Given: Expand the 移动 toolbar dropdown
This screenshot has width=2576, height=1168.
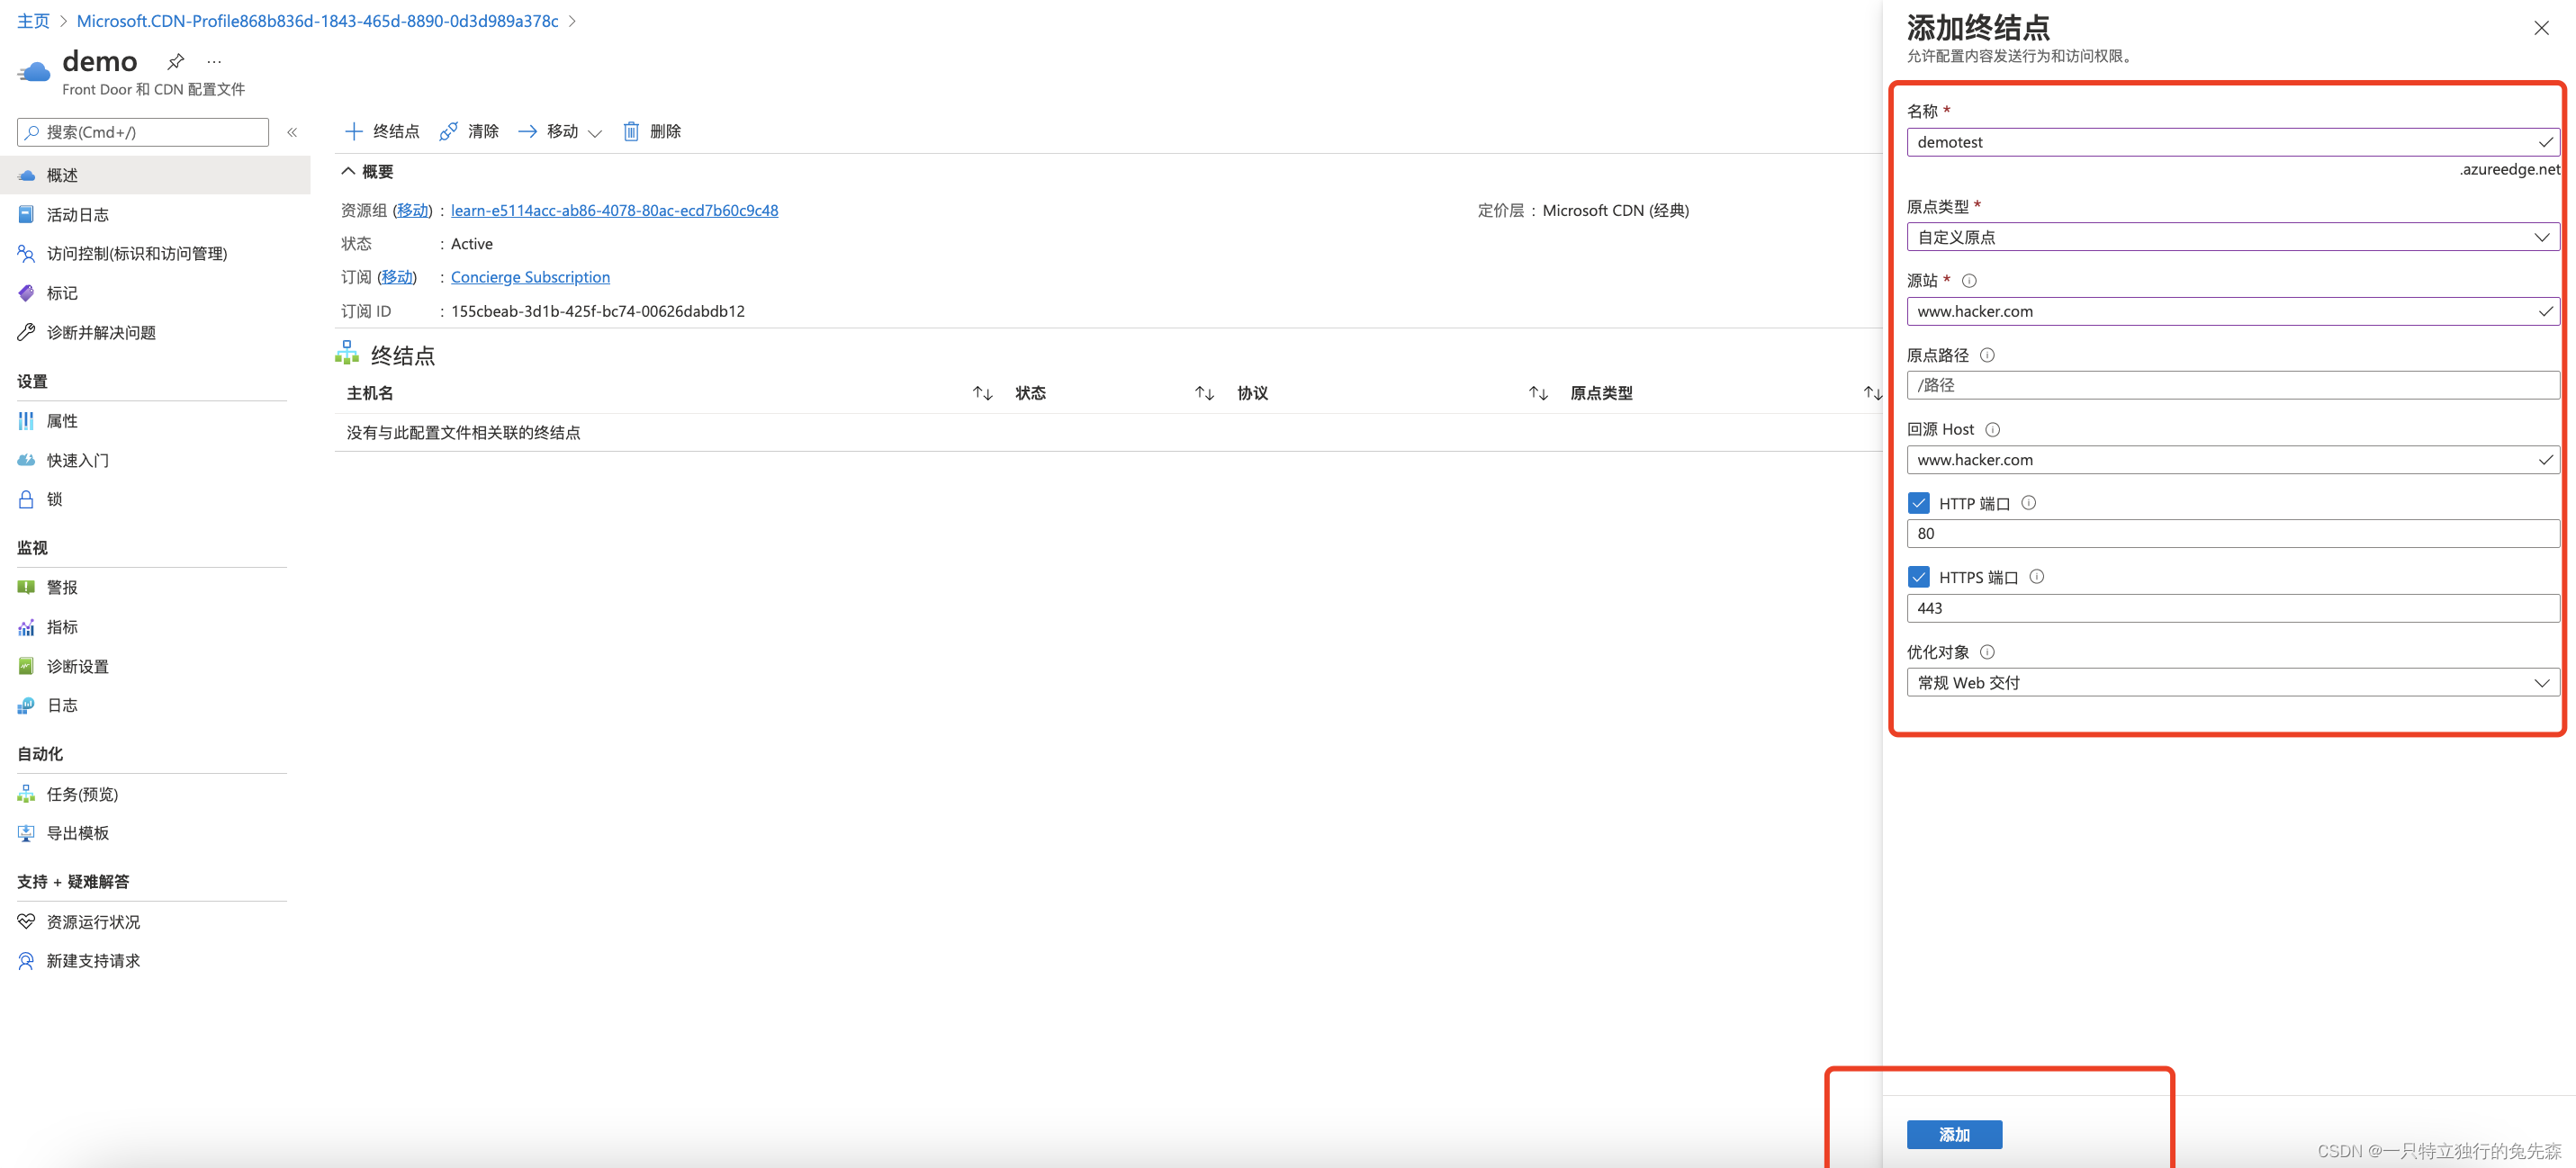Looking at the screenshot, I should (x=595, y=132).
